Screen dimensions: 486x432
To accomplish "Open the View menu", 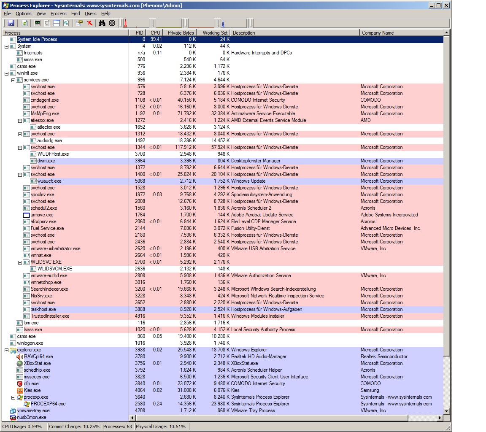I will click(41, 13).
